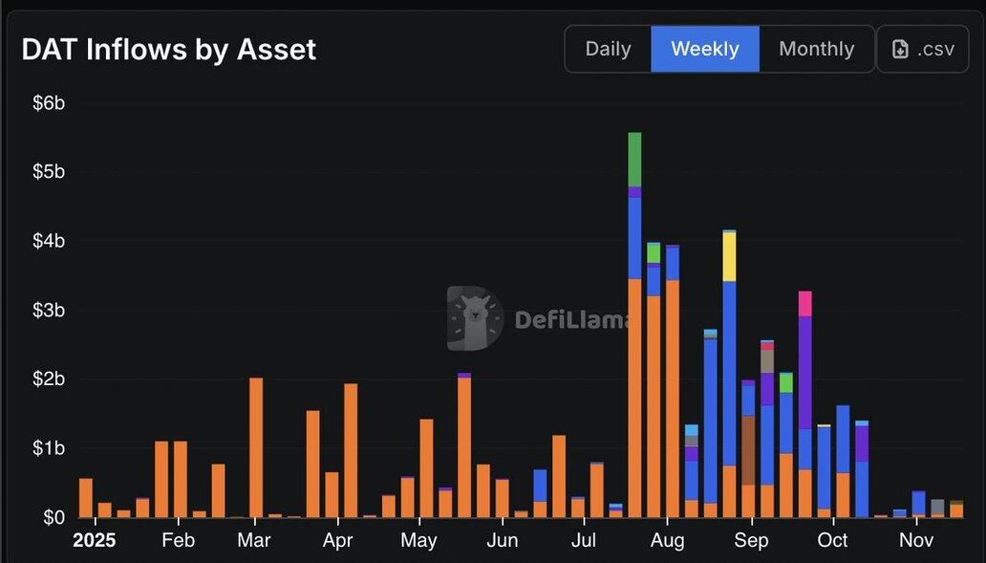
Task: Click the DefiLlama watermark text
Action: pos(571,319)
